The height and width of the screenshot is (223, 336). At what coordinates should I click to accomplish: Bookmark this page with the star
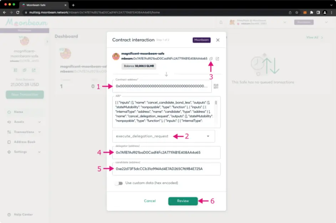pyautogui.click(x=297, y=12)
